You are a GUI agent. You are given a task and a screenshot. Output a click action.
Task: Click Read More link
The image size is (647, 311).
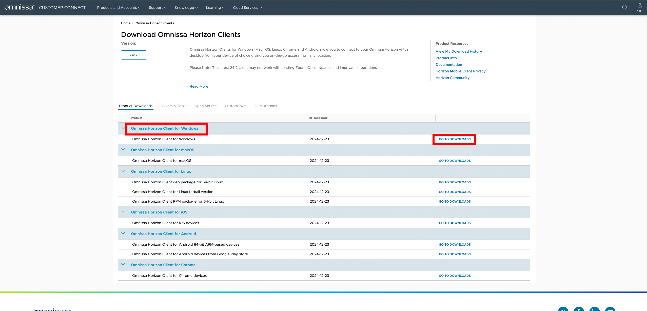[199, 86]
